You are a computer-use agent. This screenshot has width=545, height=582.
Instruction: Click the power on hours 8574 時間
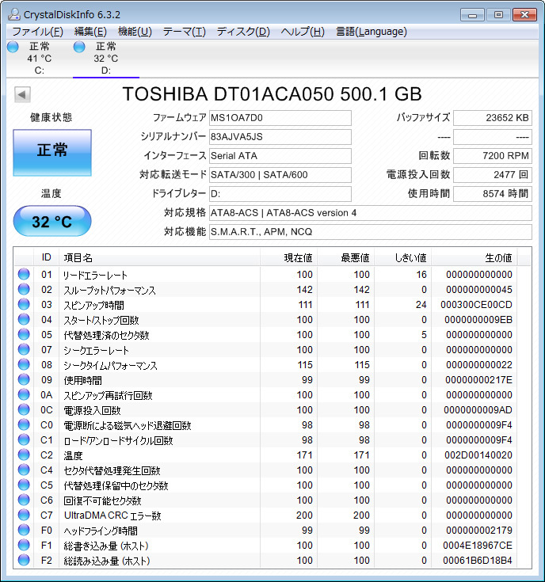(493, 194)
